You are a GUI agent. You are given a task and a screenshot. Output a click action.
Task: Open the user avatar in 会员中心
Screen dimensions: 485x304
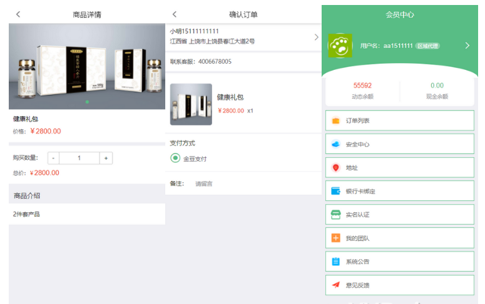[x=340, y=46]
